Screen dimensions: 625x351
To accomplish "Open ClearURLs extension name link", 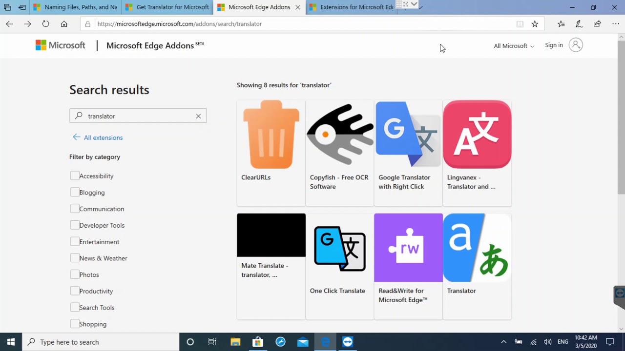I will tap(256, 177).
